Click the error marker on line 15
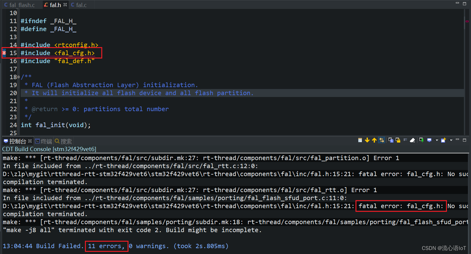The height and width of the screenshot is (254, 471). [x=4, y=53]
